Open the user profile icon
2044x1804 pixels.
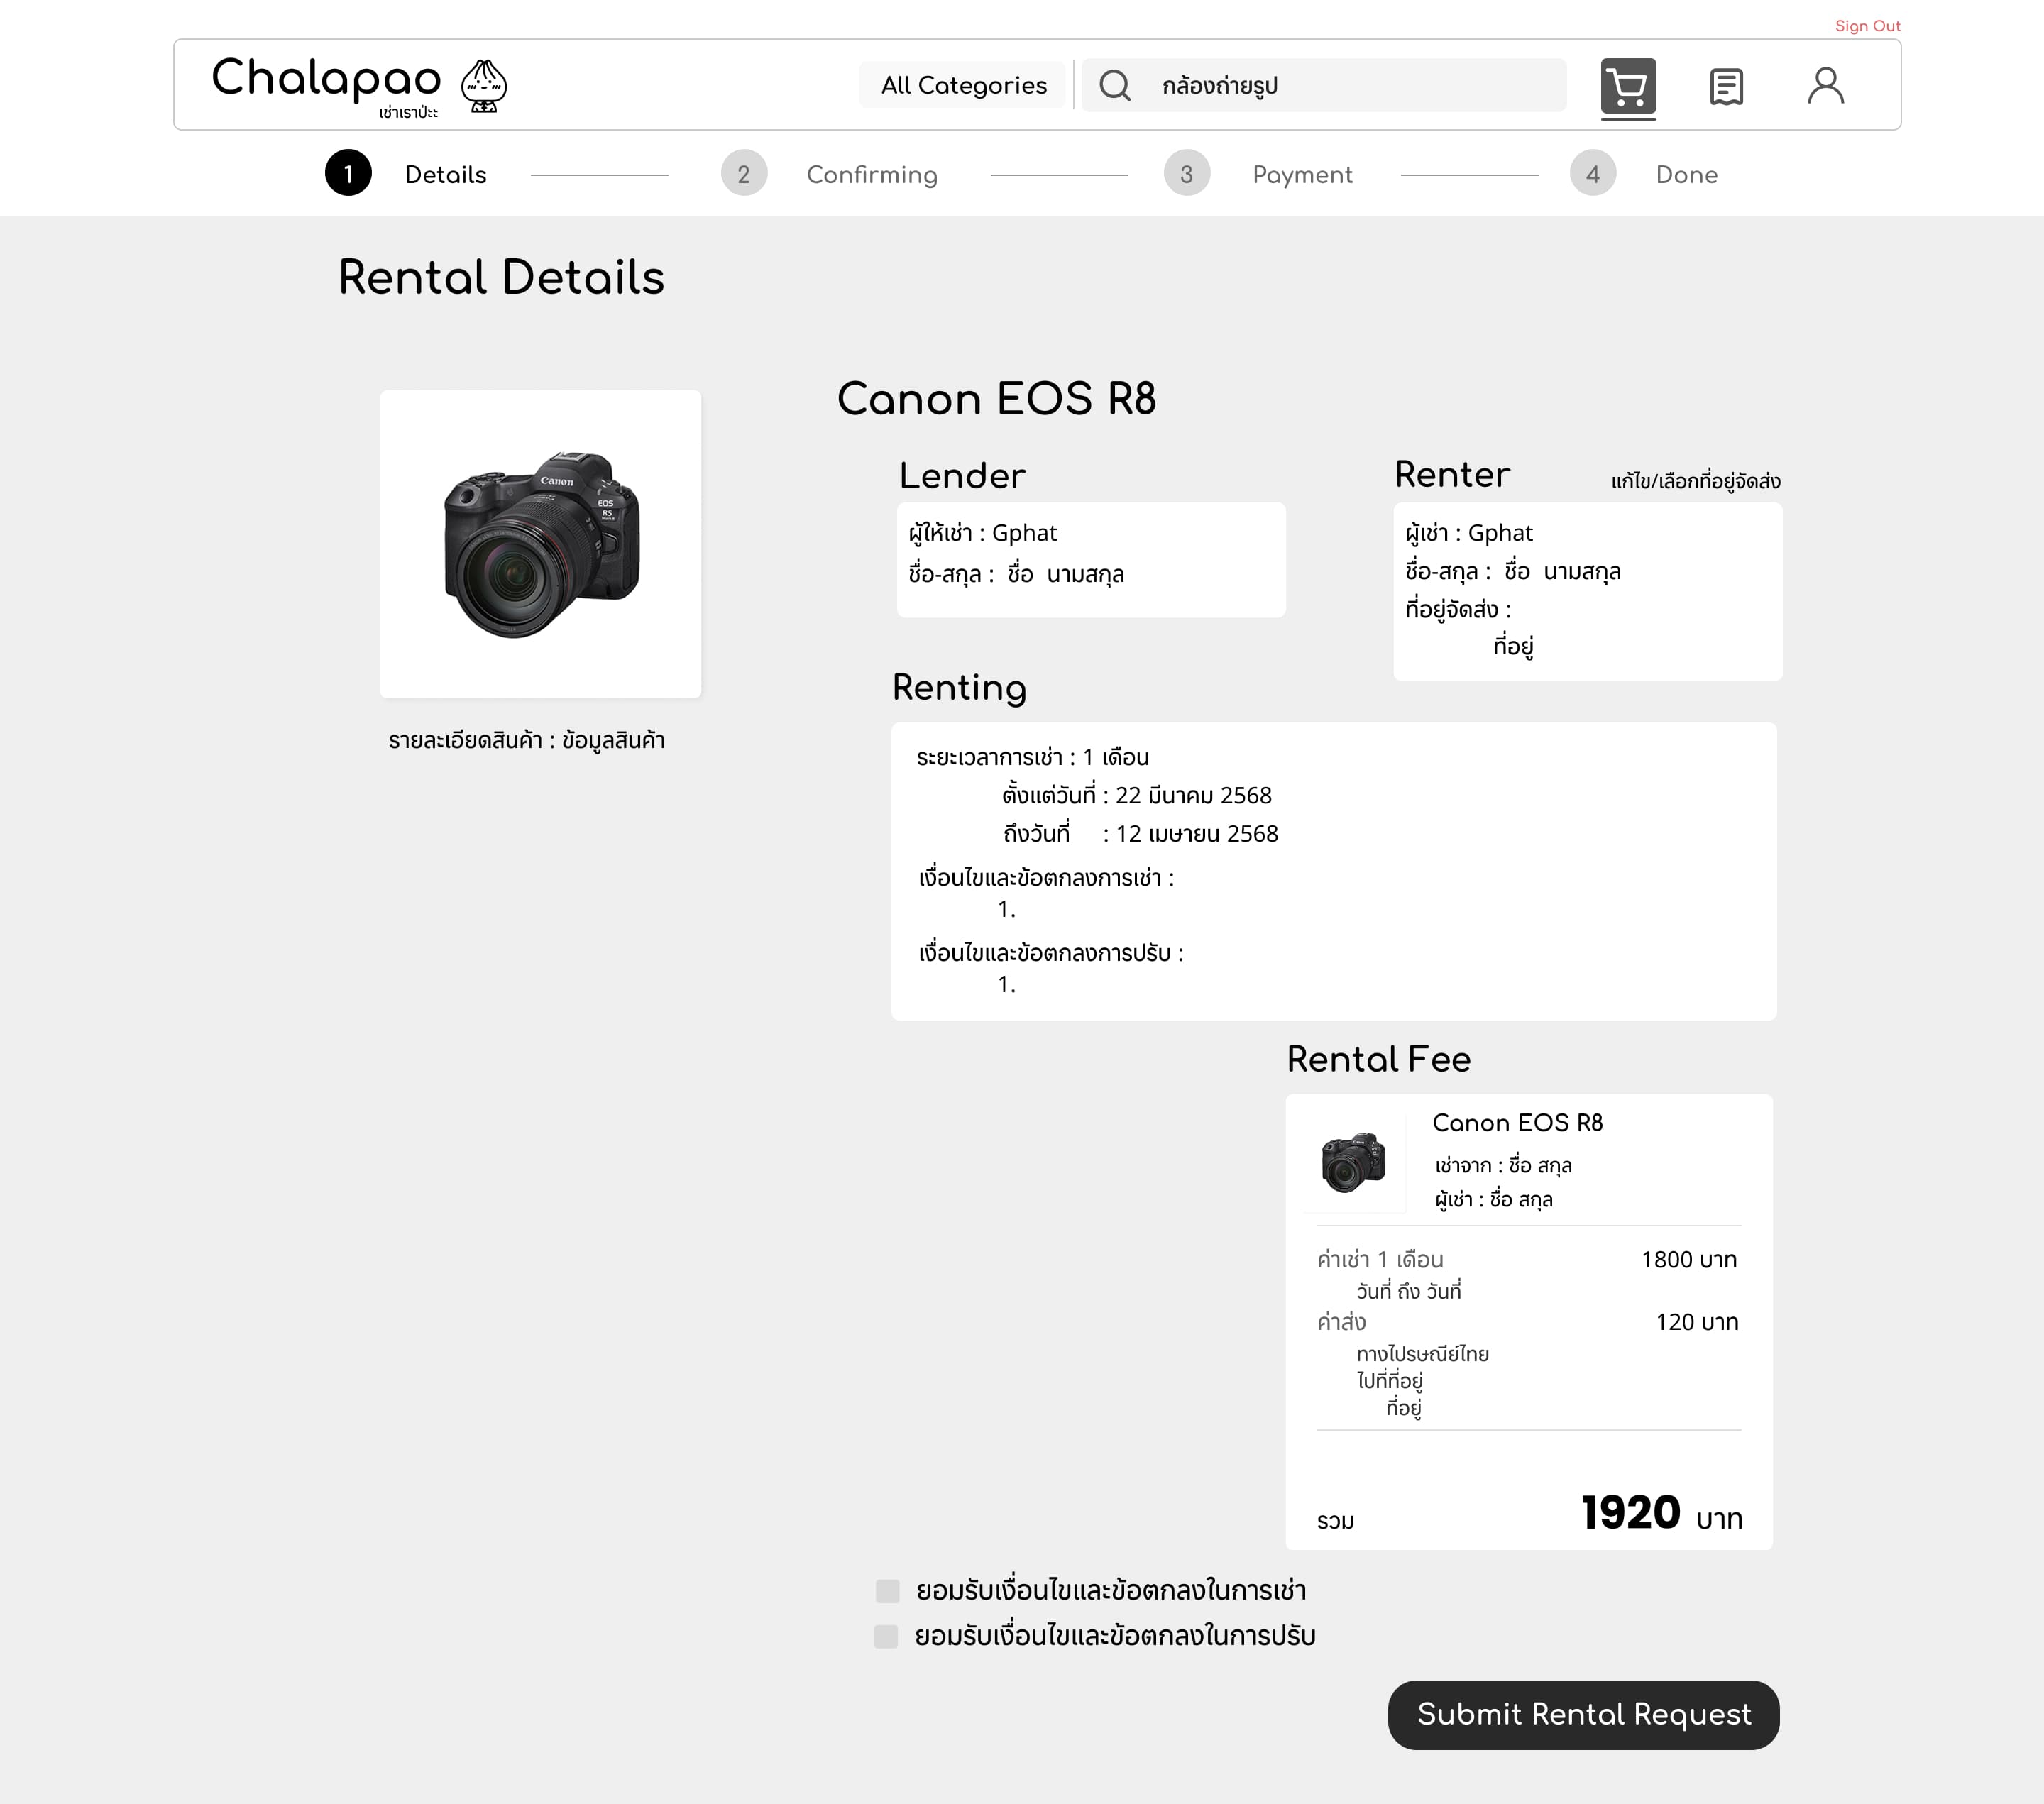point(1825,86)
